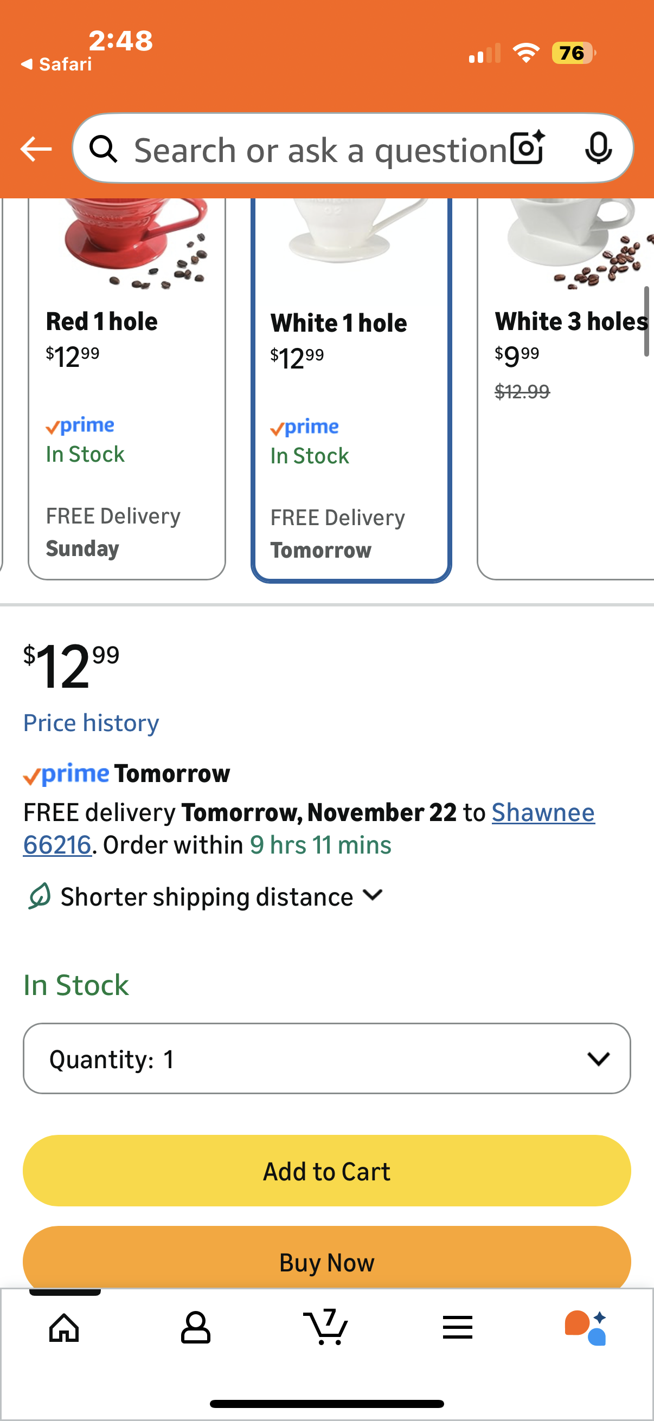Tap the camera lens search icon

(x=527, y=148)
